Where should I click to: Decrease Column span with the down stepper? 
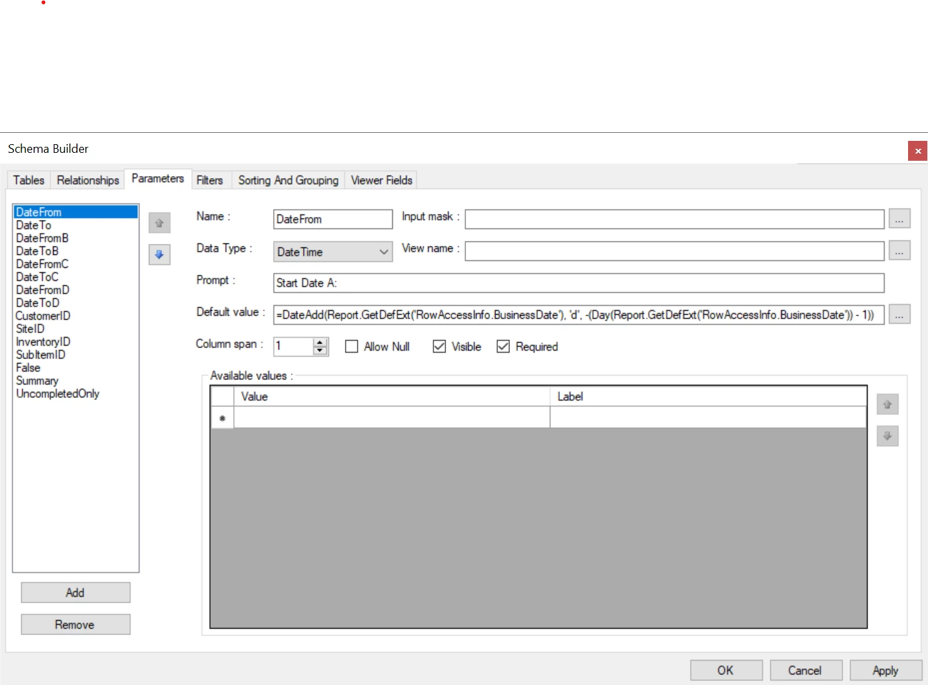(320, 351)
